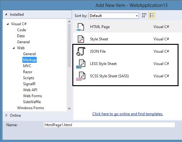Select the Web Forms category
The width and height of the screenshot is (182, 142).
[33, 96]
